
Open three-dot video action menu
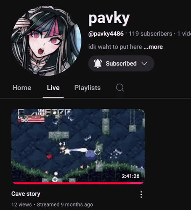pyautogui.click(x=141, y=194)
